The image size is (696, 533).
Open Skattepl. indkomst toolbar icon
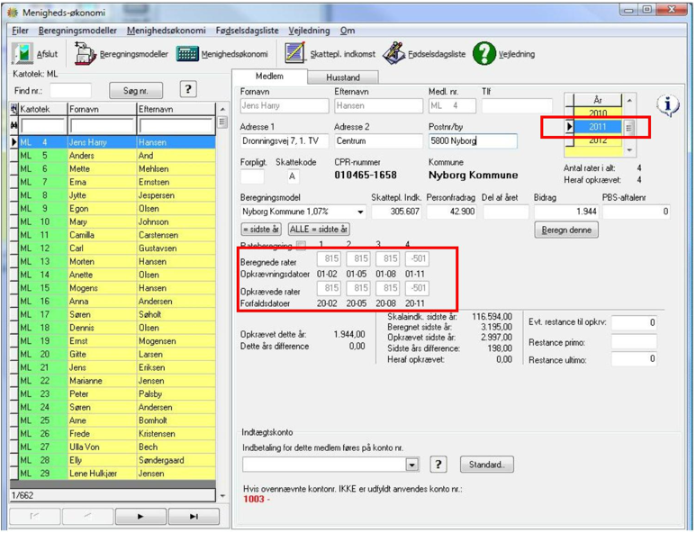click(295, 54)
